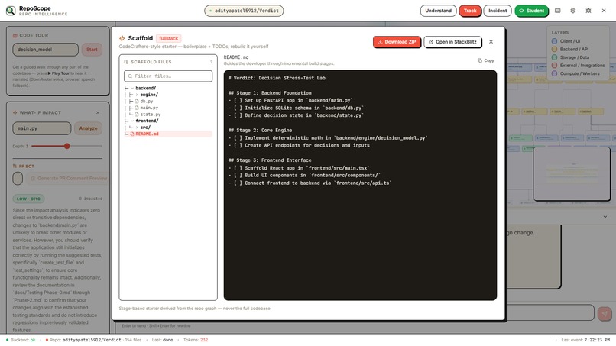Toggle the PR Bot switch

tap(18, 178)
